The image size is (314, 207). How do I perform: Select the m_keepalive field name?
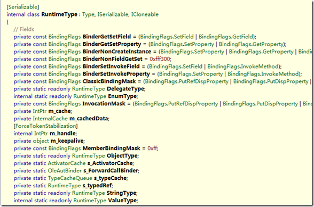pos(67,141)
